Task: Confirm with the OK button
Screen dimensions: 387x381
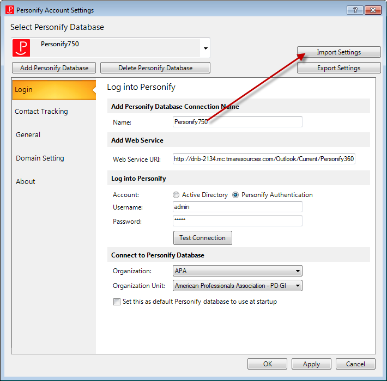Action: click(267, 364)
